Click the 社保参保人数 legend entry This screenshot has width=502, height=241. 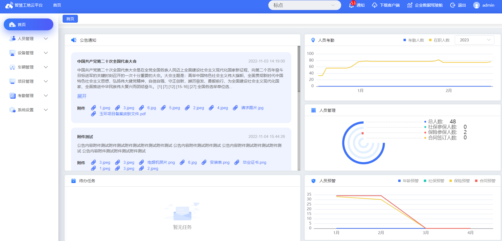tap(445, 127)
